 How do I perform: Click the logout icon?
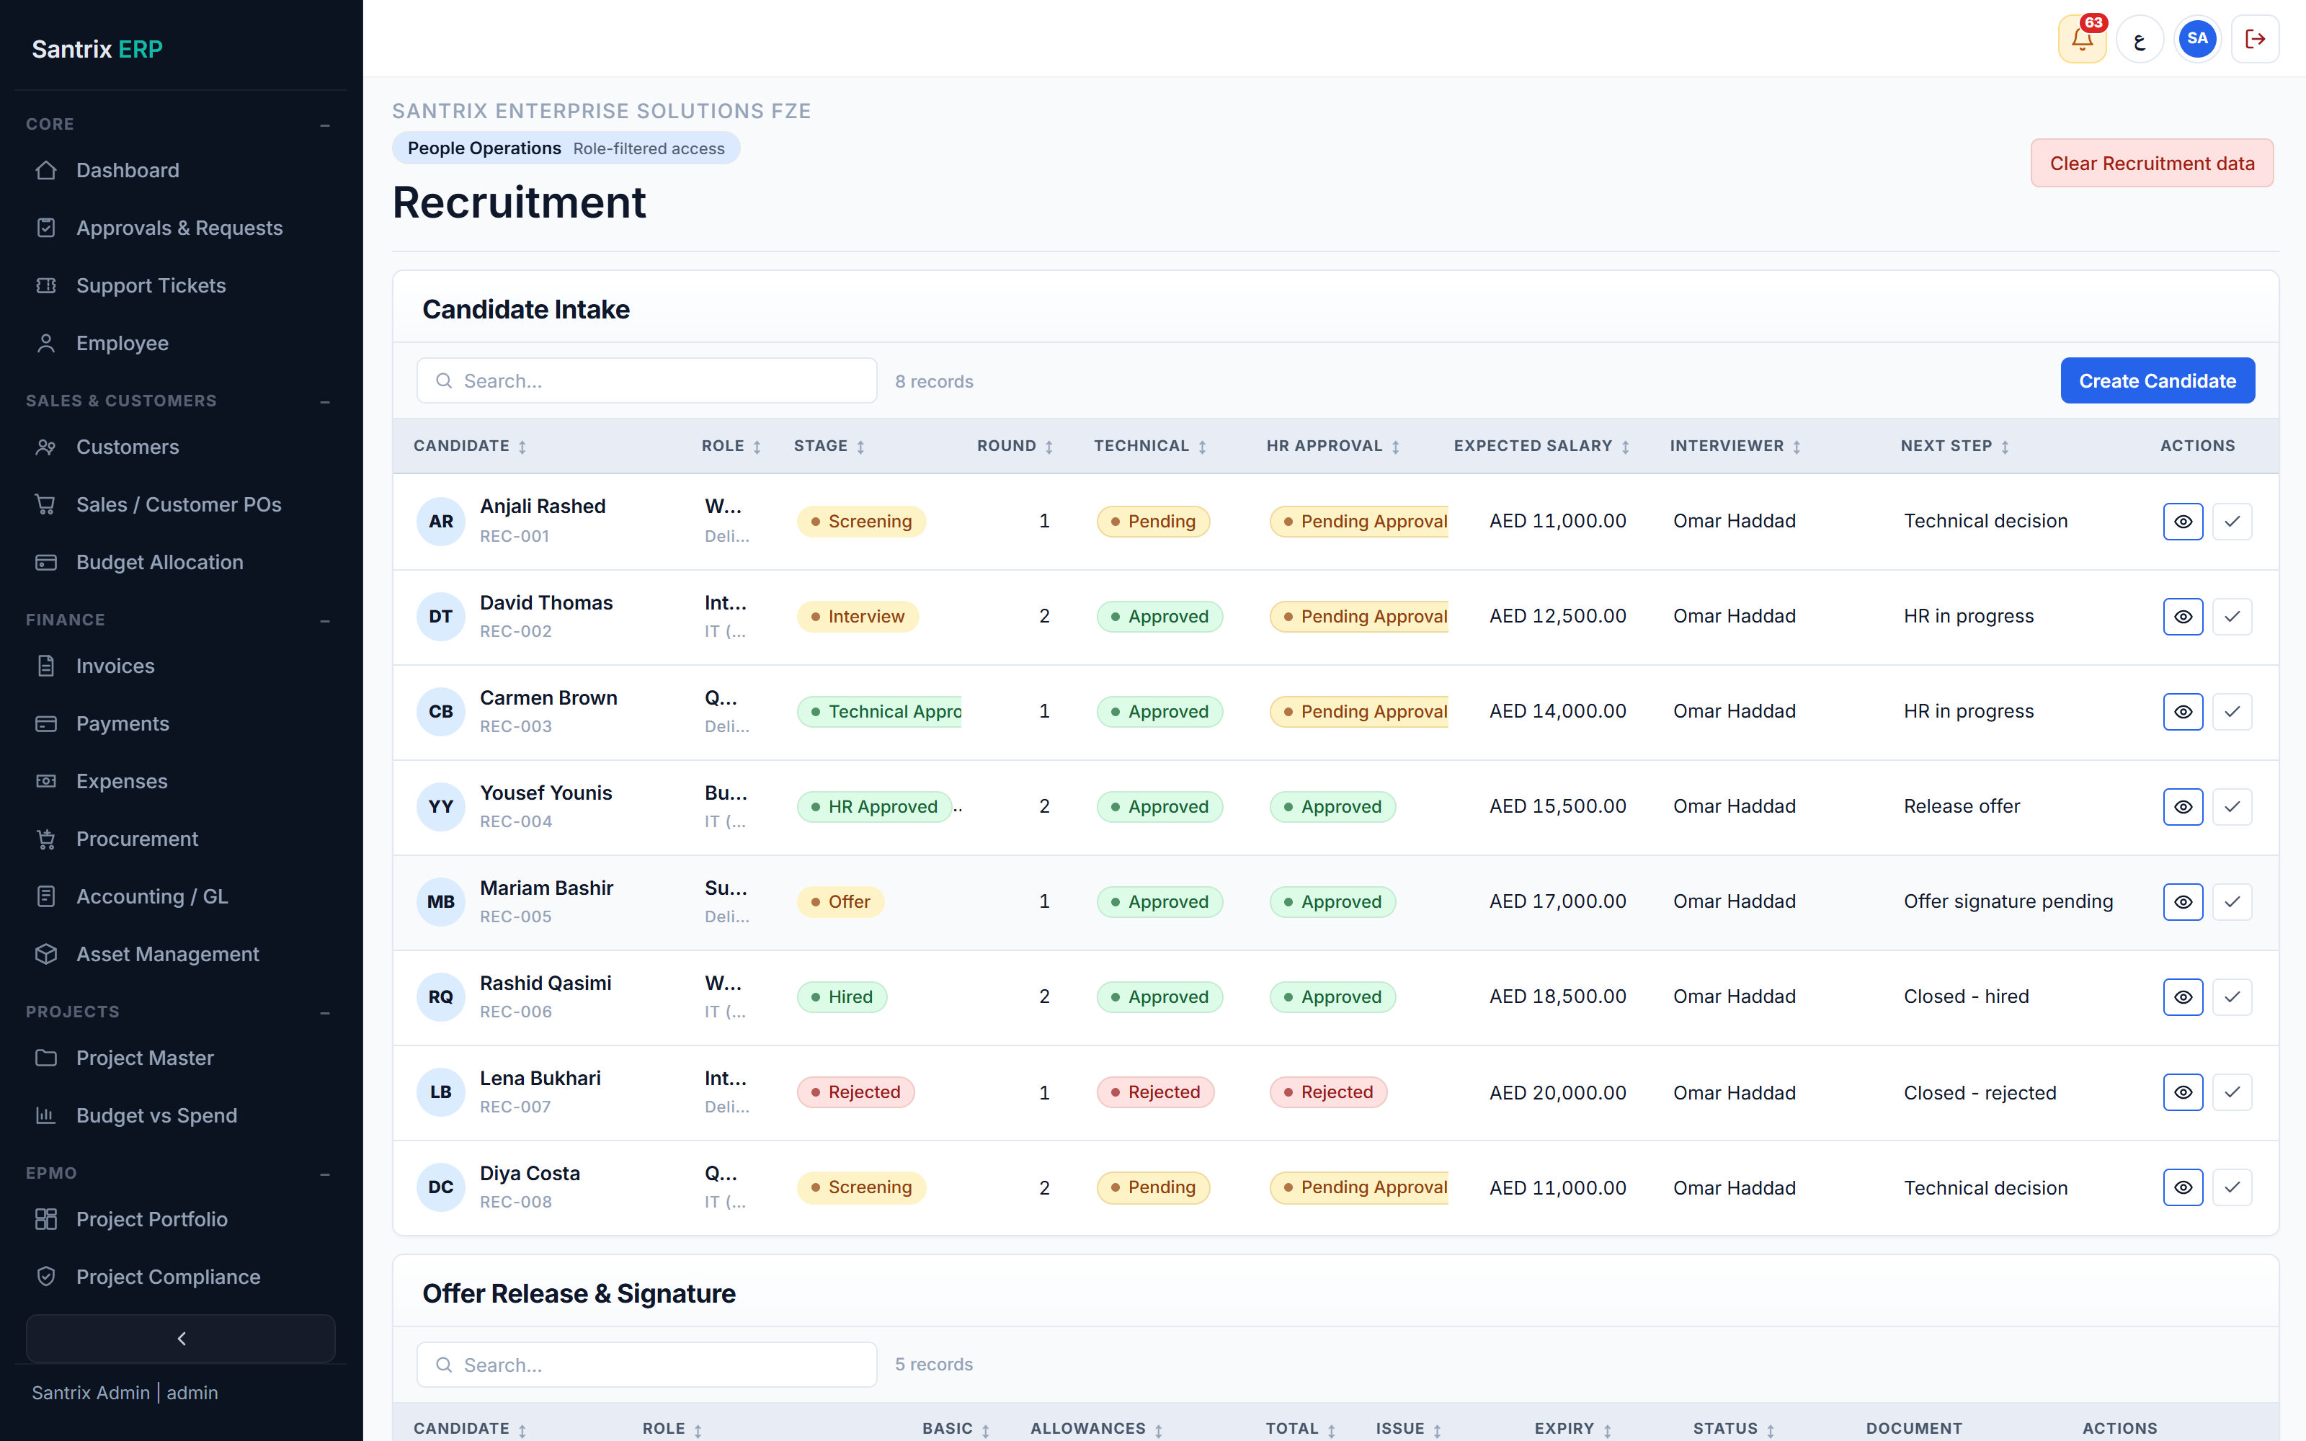click(x=2255, y=39)
